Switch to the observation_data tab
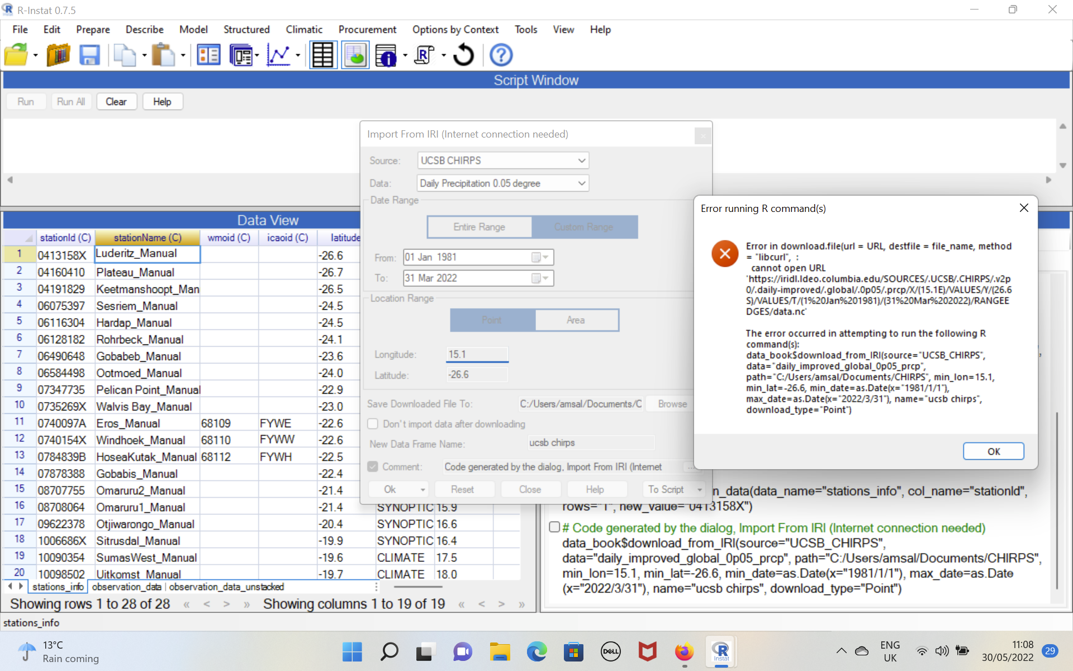1073x671 pixels. click(126, 587)
